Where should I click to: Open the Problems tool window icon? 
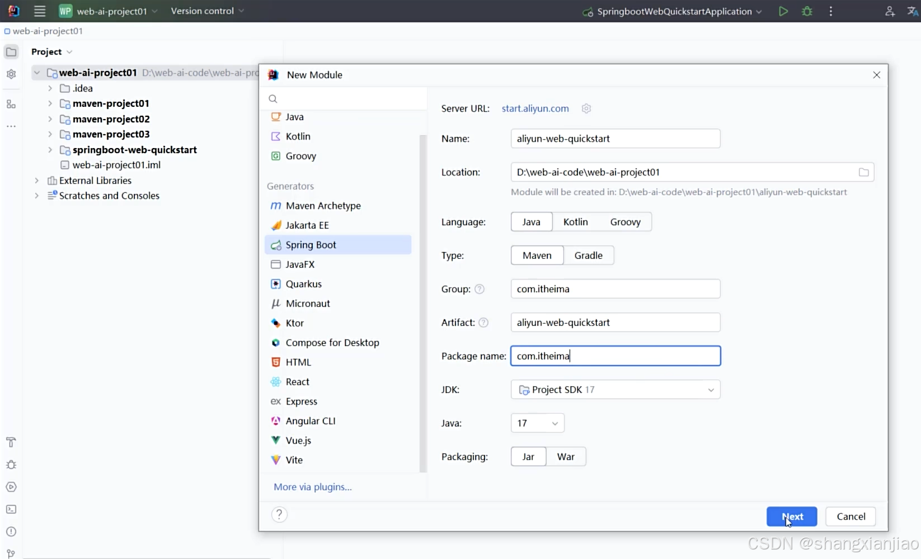tap(11, 532)
